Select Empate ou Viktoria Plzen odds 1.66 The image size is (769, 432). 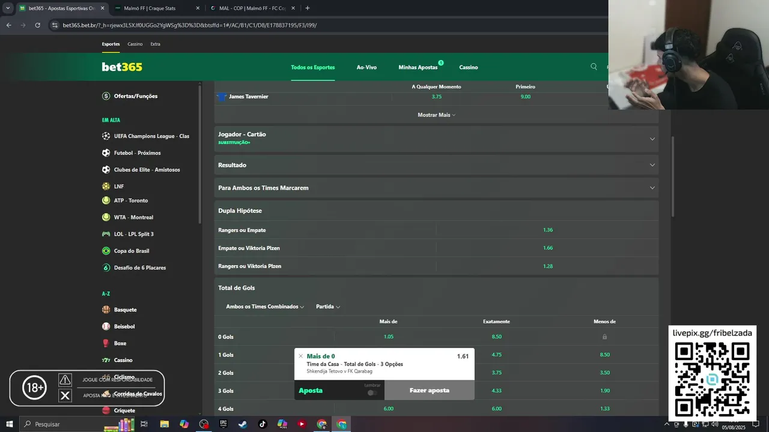(548, 248)
